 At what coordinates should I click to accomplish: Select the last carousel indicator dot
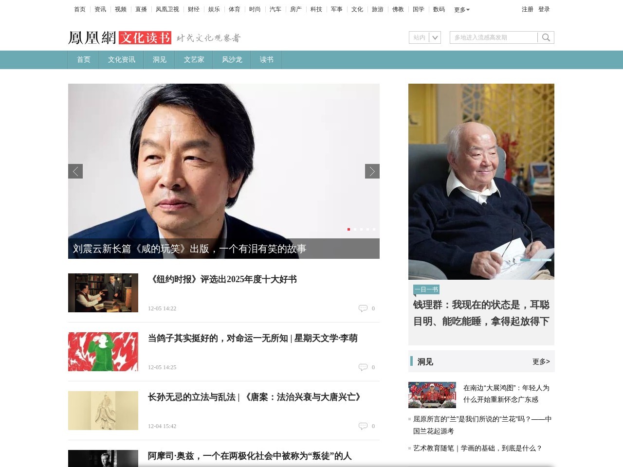[374, 229]
